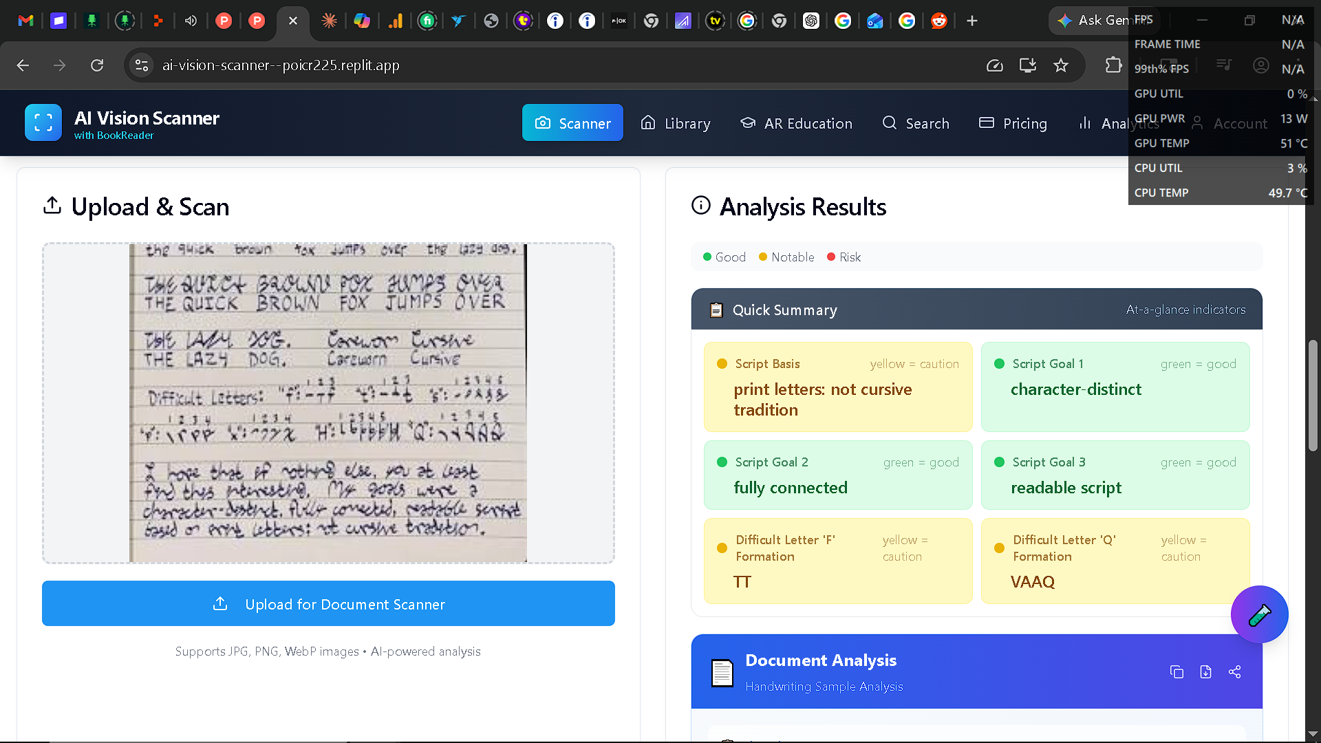Click Upload for Document Scanner button
This screenshot has width=1321, height=743.
point(328,603)
